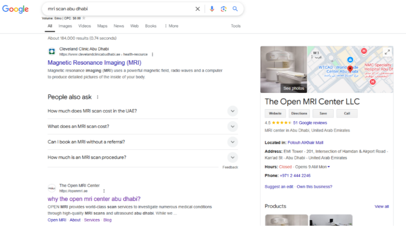This screenshot has width=406, height=246.
Task: Open first product thumbnail of MRI machine
Action: (287, 220)
